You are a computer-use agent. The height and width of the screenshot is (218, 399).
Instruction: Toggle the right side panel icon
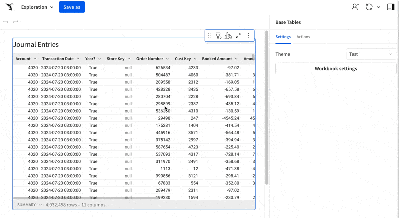[390, 7]
